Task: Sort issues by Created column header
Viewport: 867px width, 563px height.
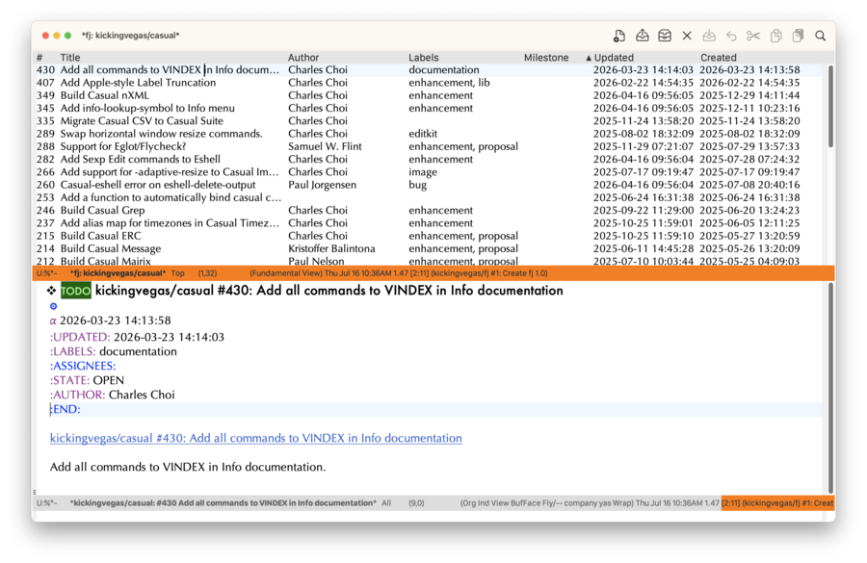Action: (719, 58)
